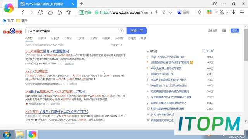This screenshot has width=248, height=139.
Task: Click 换一换 to refresh hot list
Action: pyautogui.click(x=208, y=51)
